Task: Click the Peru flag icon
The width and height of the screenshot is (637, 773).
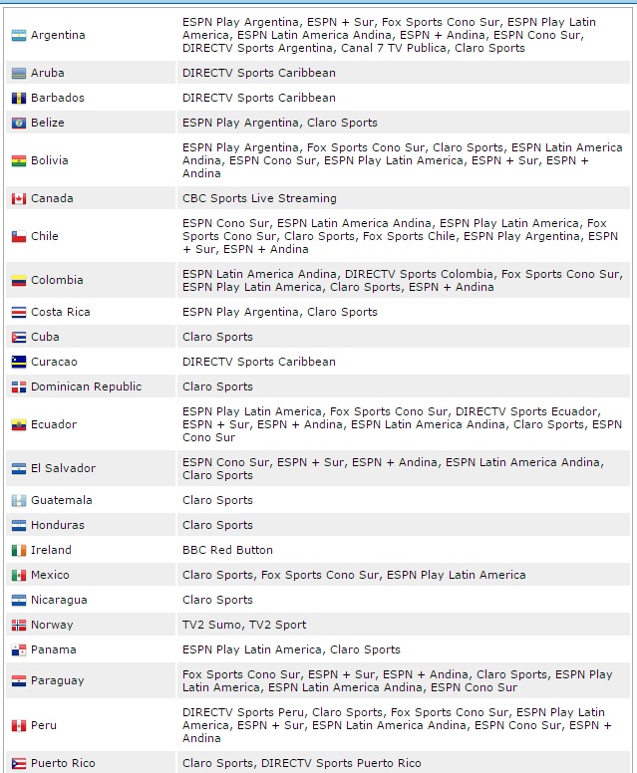Action: 19,725
